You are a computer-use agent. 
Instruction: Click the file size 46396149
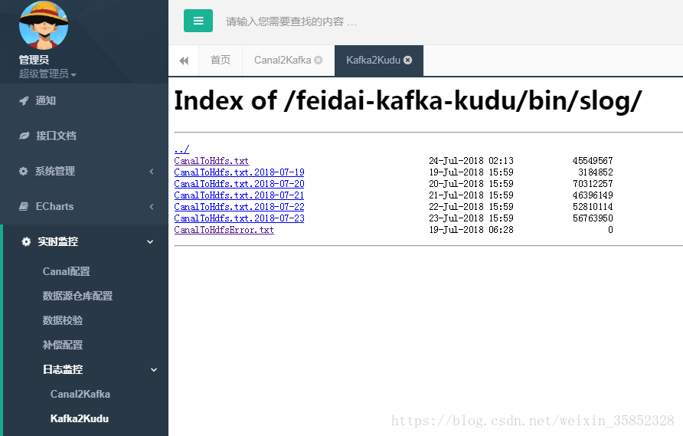593,195
